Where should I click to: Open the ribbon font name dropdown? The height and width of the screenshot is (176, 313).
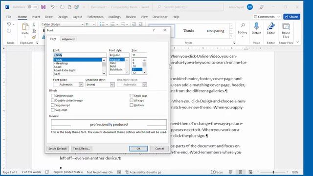coord(83,24)
